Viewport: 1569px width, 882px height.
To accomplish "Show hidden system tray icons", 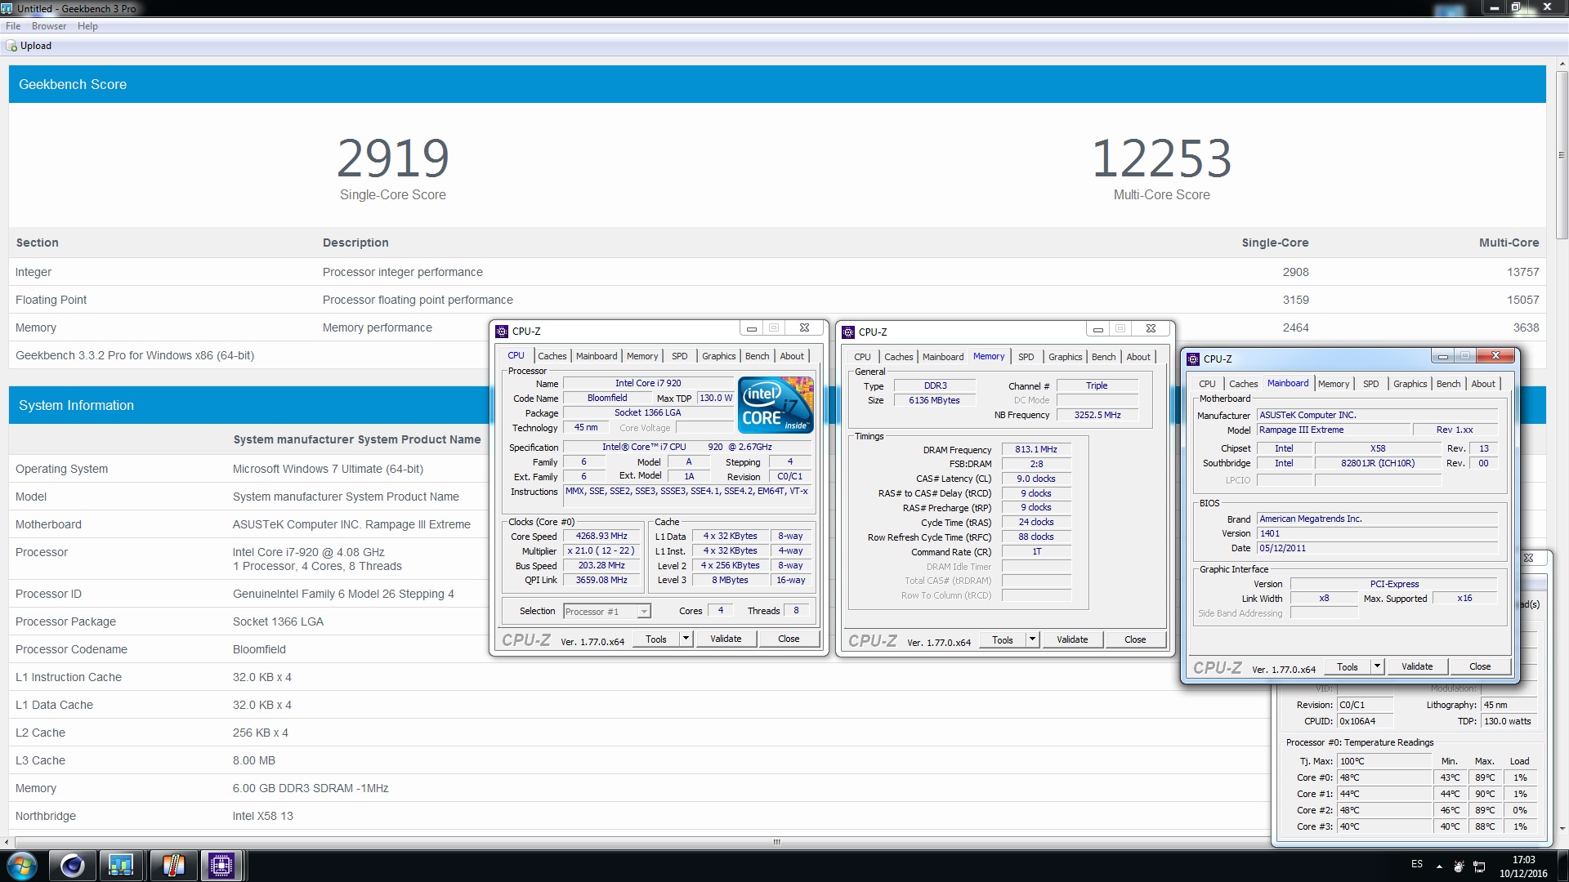I will (1438, 866).
